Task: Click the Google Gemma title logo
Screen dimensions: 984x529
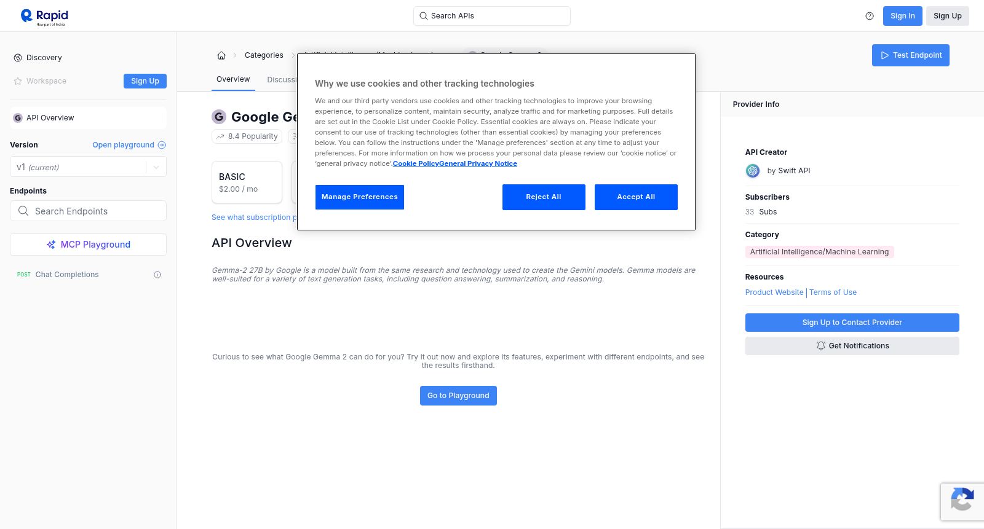Action: pyautogui.click(x=219, y=117)
